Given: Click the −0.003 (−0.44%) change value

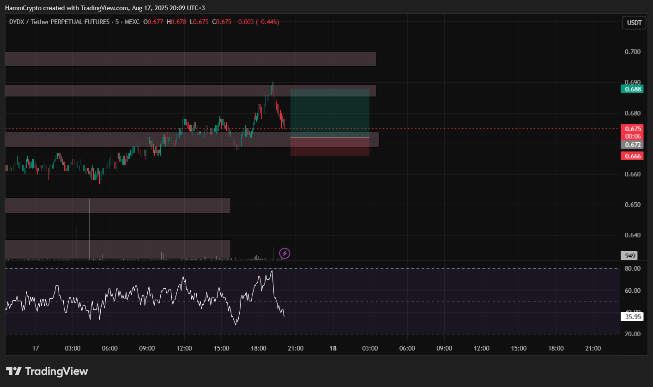Looking at the screenshot, I should pyautogui.click(x=257, y=22).
